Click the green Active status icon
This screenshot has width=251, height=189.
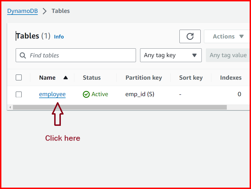(86, 94)
